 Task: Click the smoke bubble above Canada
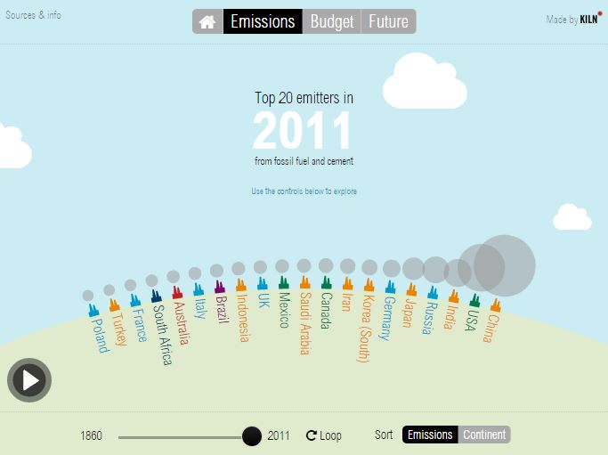(326, 265)
